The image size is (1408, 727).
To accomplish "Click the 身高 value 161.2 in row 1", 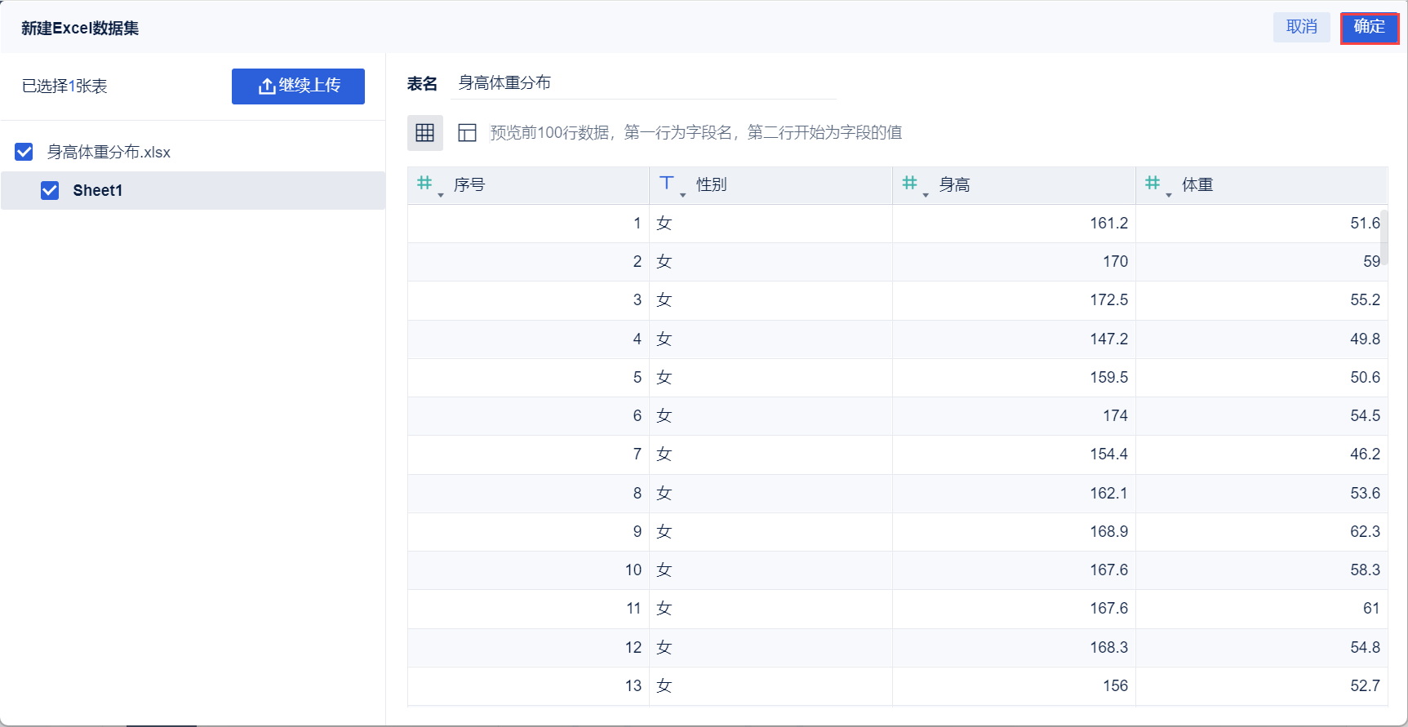I will click(1108, 224).
